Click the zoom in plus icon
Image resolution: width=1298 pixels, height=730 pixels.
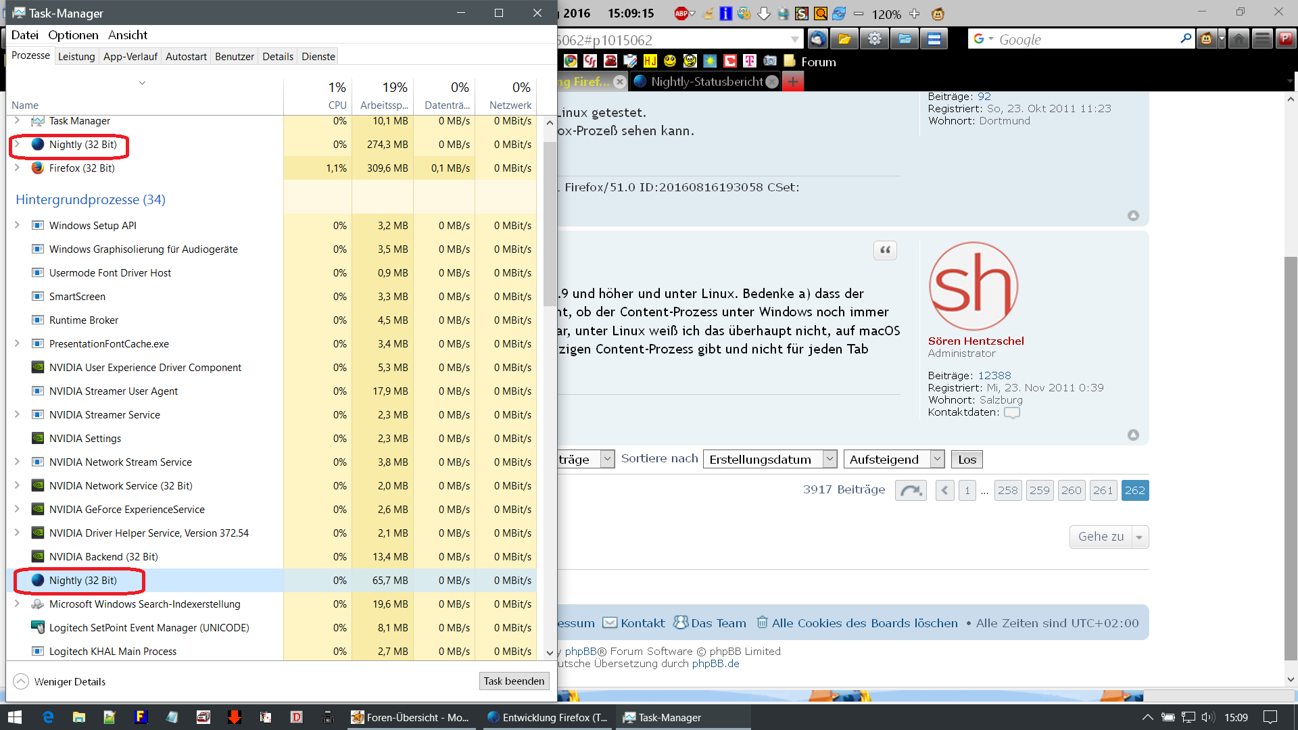point(915,14)
